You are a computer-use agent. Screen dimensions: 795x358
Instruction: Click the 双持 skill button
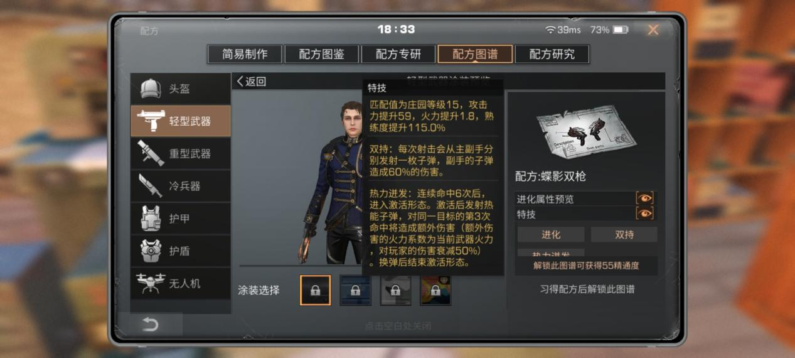pyautogui.click(x=624, y=234)
